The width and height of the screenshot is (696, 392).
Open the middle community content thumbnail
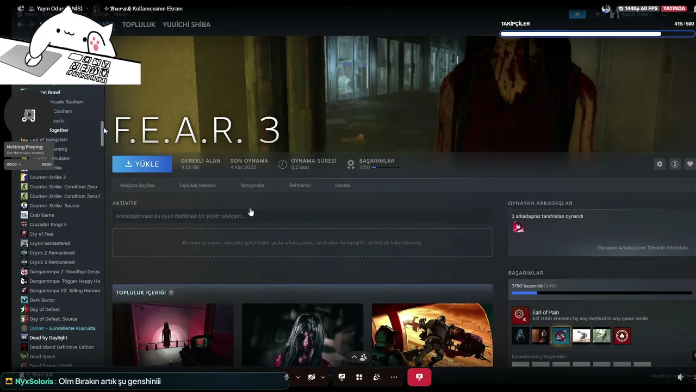[x=302, y=335]
